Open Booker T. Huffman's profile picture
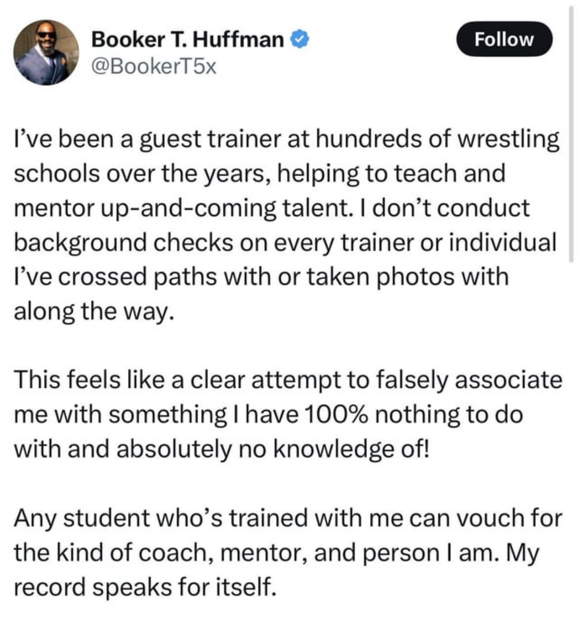The width and height of the screenshot is (578, 625). pos(46,52)
